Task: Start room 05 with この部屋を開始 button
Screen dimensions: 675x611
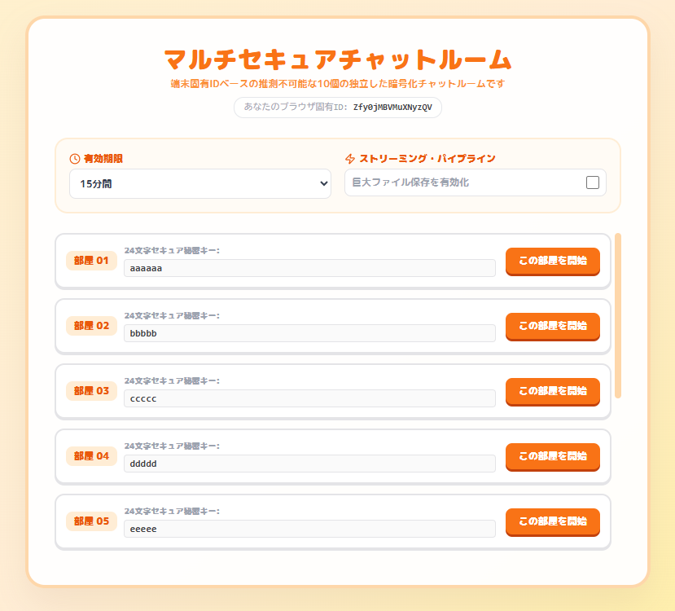Action: (553, 521)
